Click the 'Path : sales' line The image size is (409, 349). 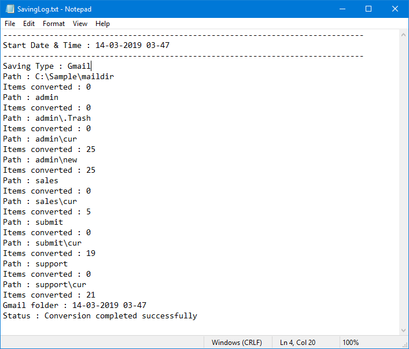31,181
